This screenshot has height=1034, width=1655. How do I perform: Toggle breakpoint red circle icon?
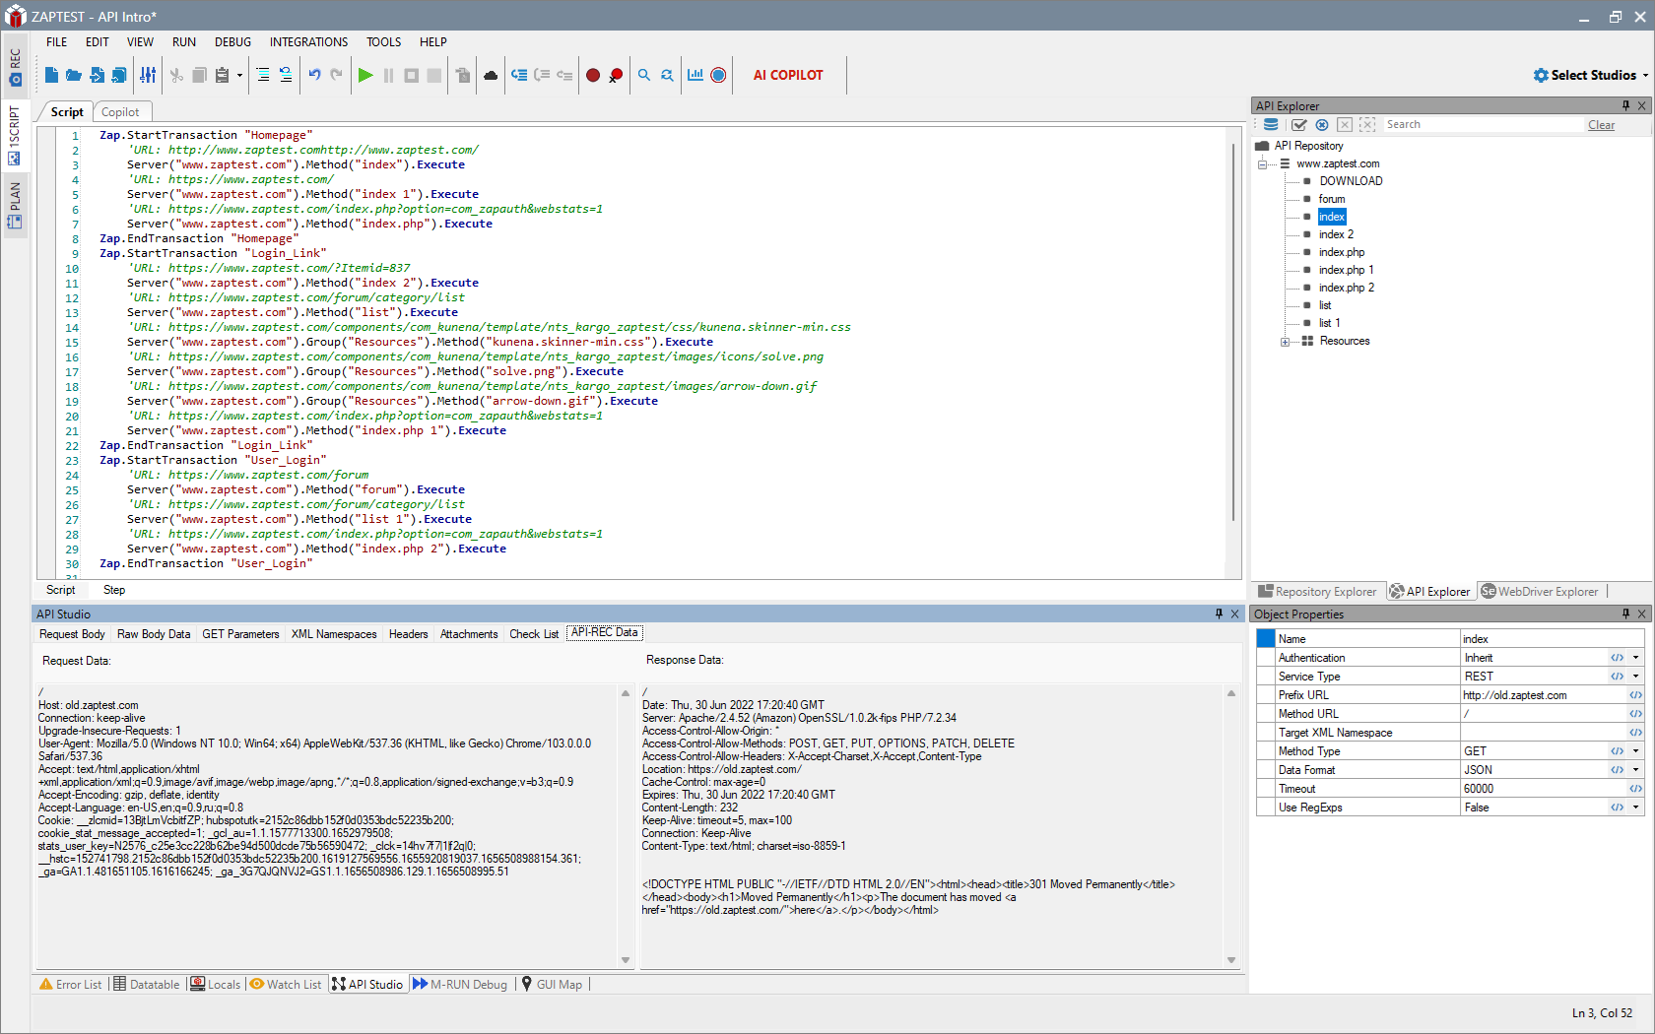(593, 75)
